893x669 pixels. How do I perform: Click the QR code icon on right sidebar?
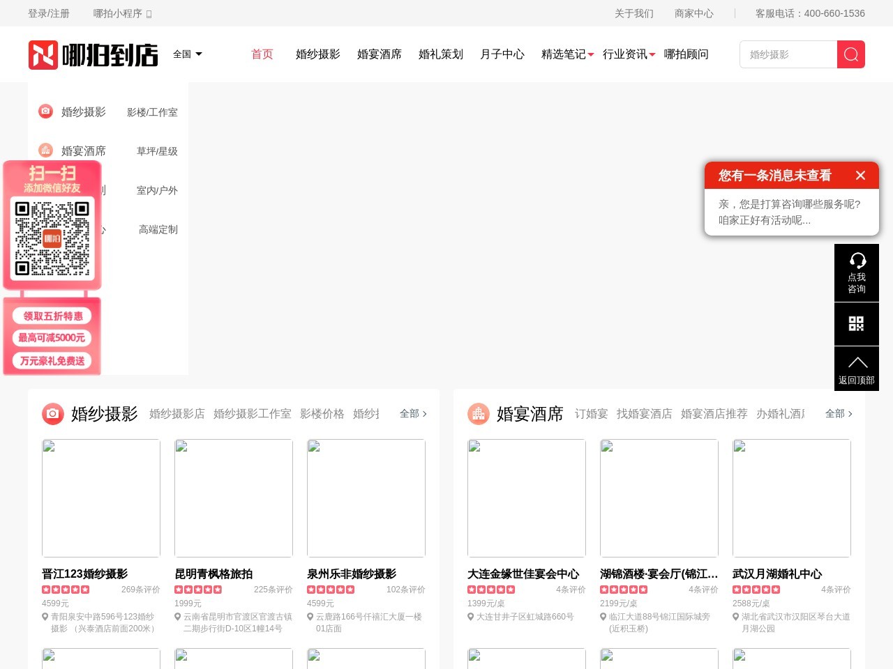pos(857,323)
